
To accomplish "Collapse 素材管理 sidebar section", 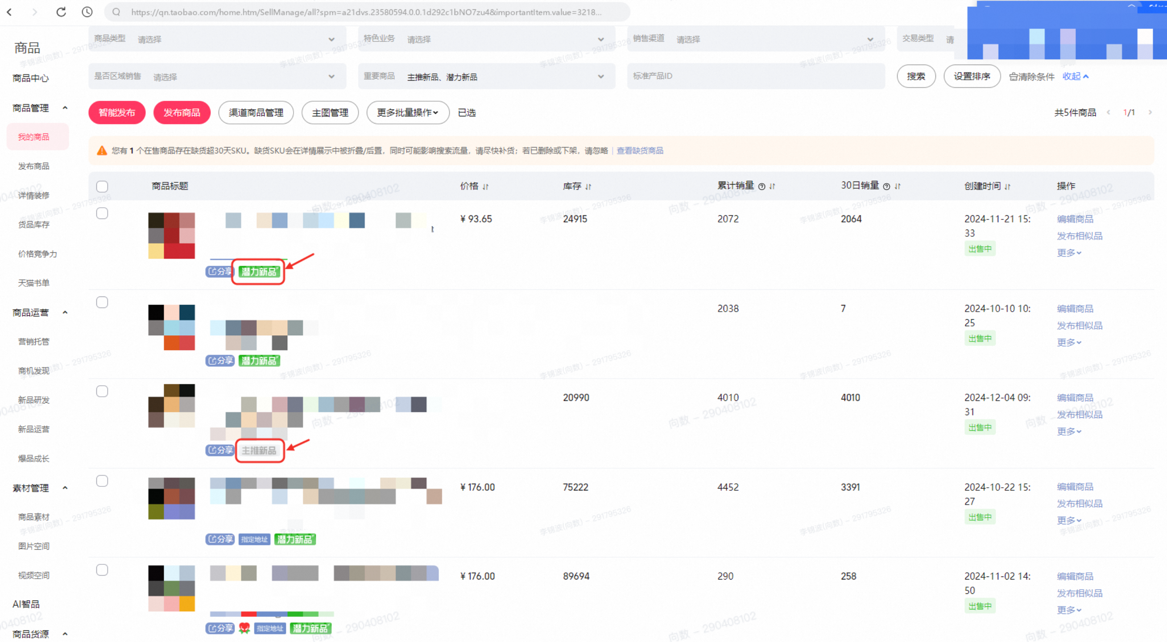I will pos(65,488).
